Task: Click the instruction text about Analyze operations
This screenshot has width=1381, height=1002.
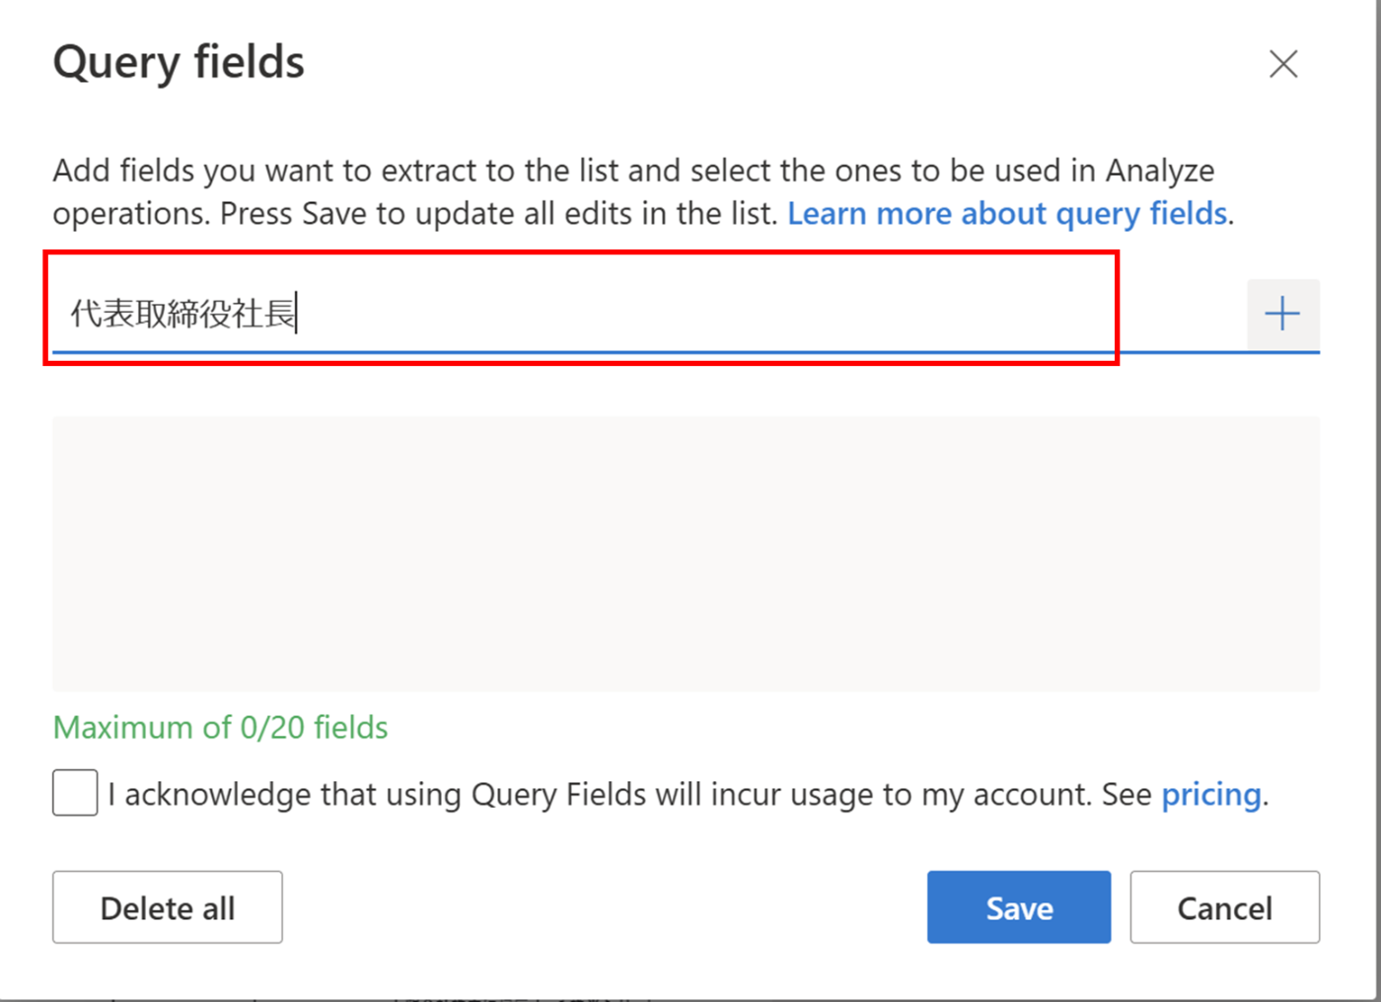Action: [631, 191]
